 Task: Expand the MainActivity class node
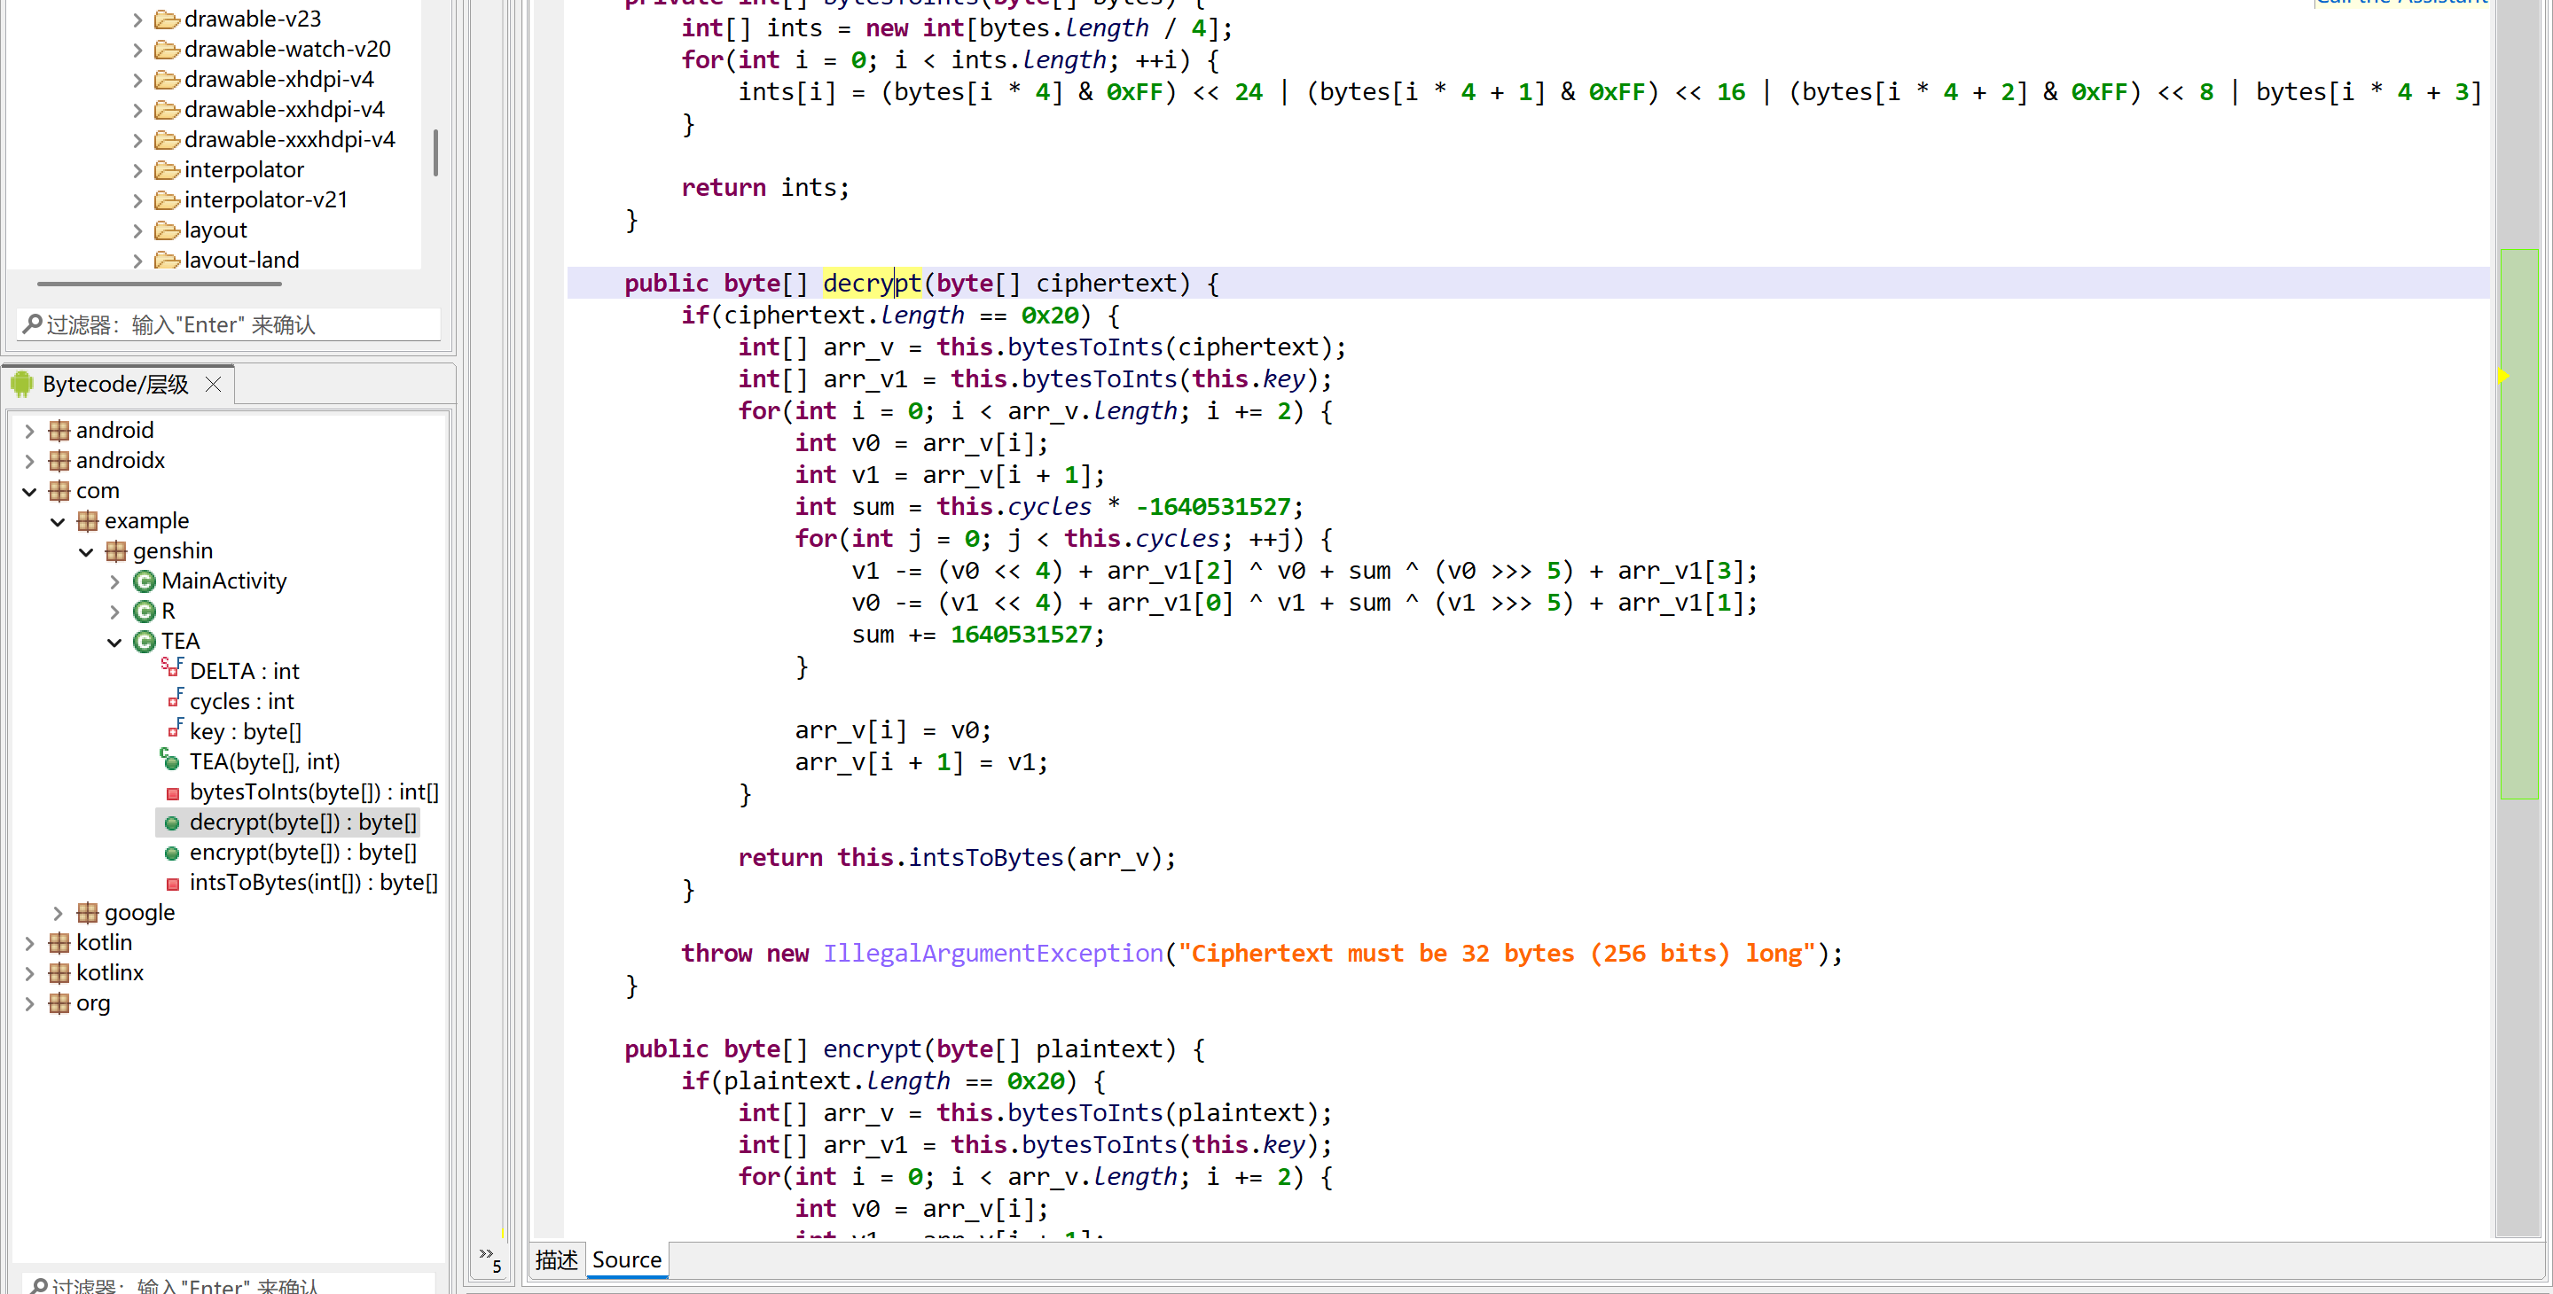pyautogui.click(x=115, y=581)
